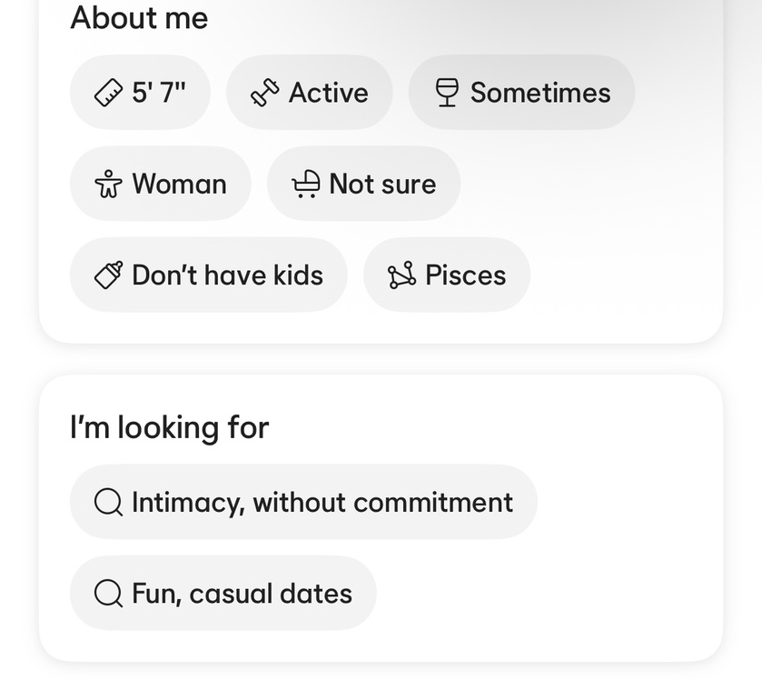Select the Woman gender chip
This screenshot has width=762, height=680.
click(160, 184)
